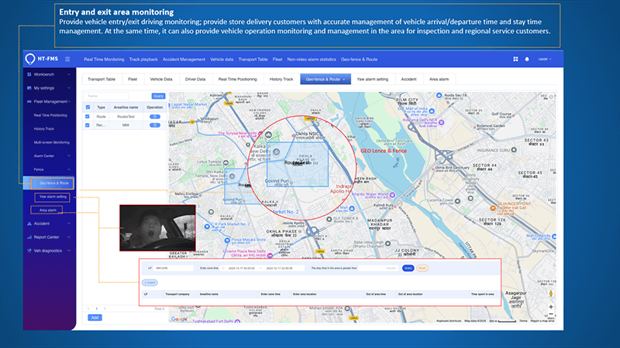Click the Report Center chart icon
Screen dimensions: 620x348
pyautogui.click(x=29, y=237)
